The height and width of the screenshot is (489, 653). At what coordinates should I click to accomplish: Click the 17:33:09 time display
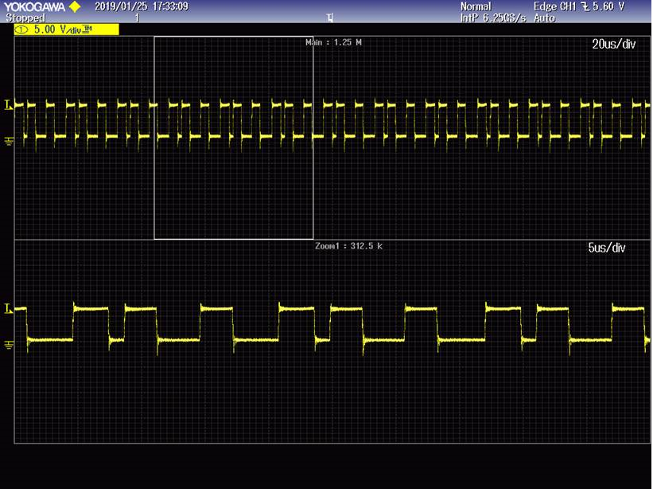[170, 6]
